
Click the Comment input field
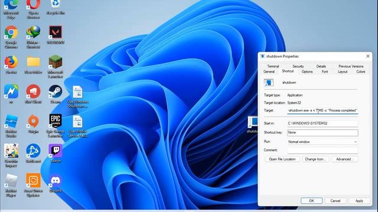point(322,150)
